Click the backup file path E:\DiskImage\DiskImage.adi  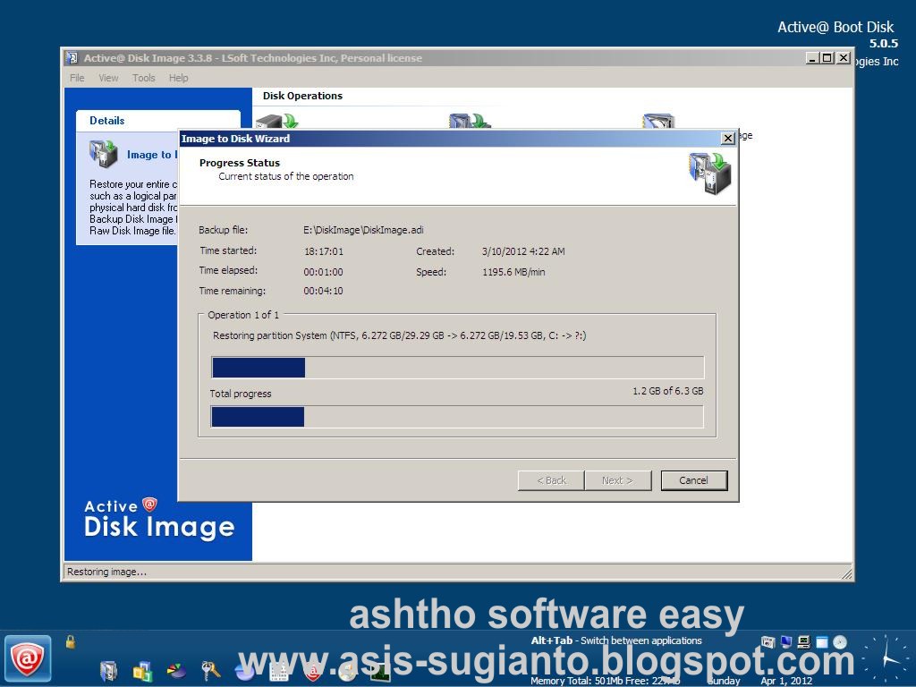click(x=363, y=230)
